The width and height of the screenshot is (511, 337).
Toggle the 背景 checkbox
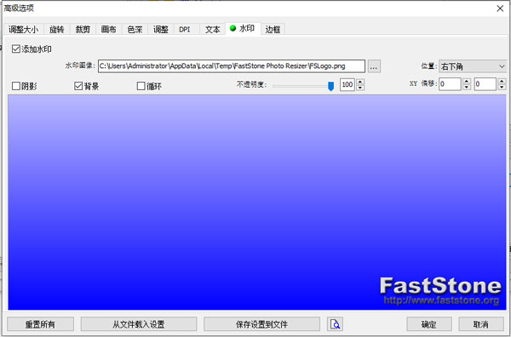(x=87, y=86)
